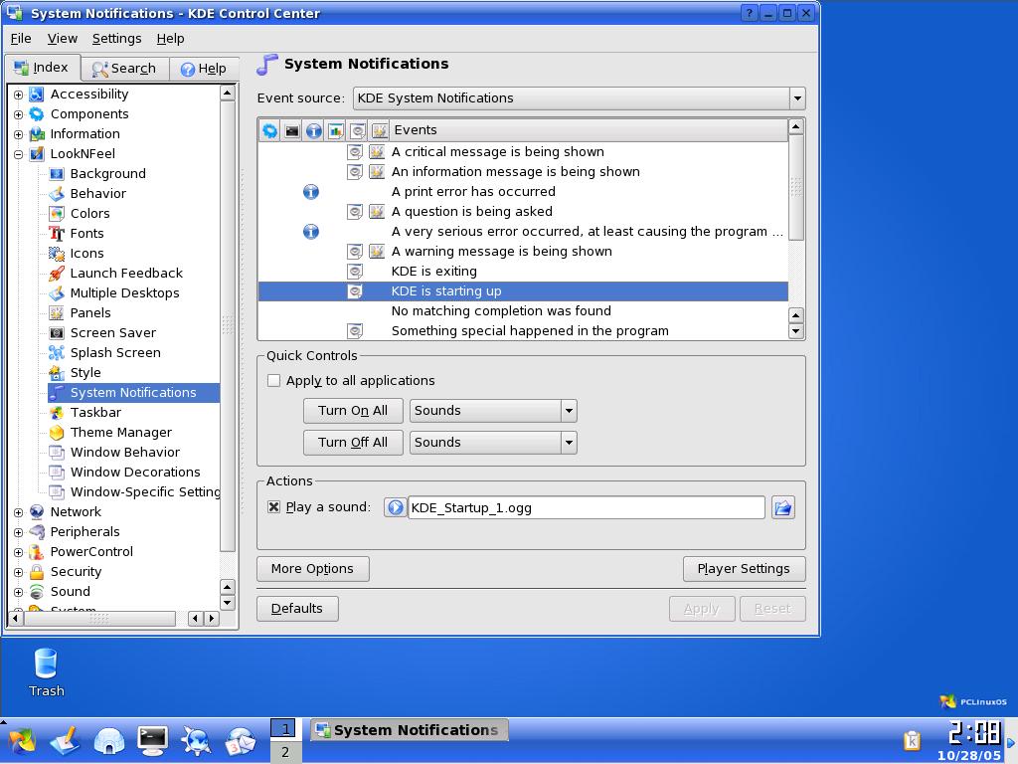This screenshot has width=1018, height=764.
Task: Toggle sound icon for KDE is starting up
Action: click(355, 291)
